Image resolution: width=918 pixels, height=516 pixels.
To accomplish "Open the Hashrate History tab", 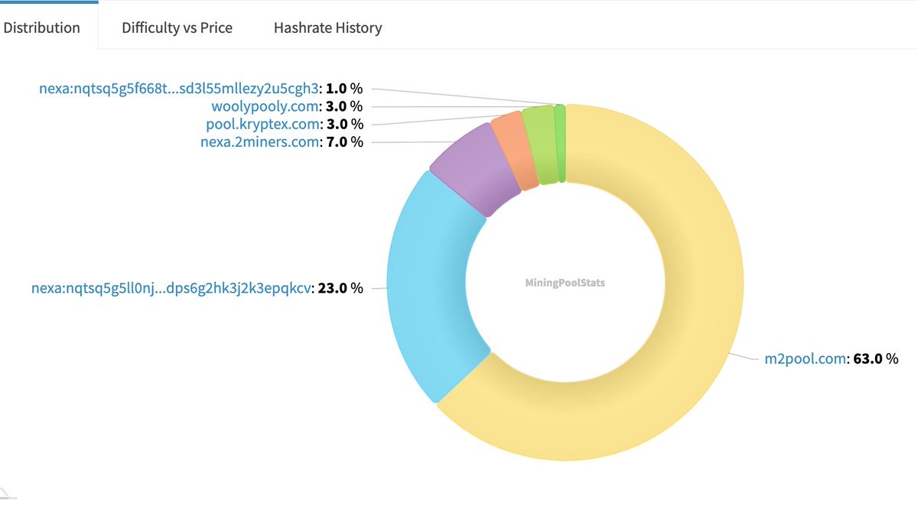I will tap(327, 28).
